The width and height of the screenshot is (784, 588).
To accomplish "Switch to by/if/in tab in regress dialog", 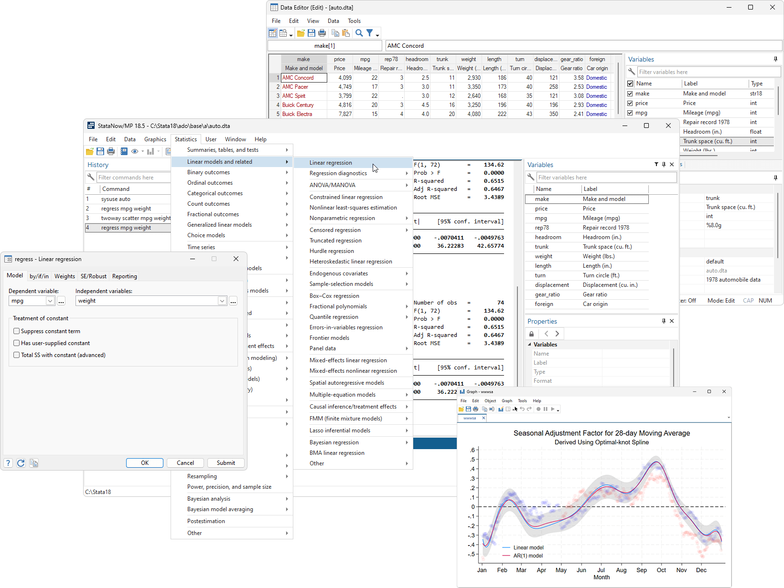I will click(x=39, y=276).
